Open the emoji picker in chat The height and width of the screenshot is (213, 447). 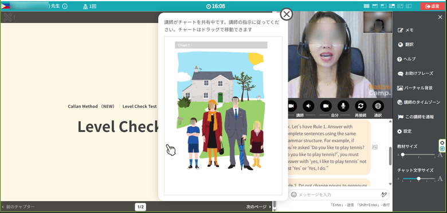click(293, 195)
